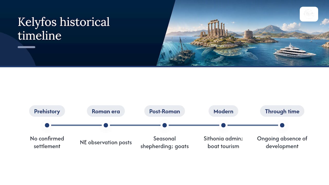Click the Modern timeline label
329x185 pixels.
coord(223,111)
